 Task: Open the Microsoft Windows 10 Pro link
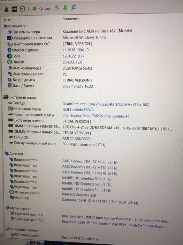click(x=84, y=37)
